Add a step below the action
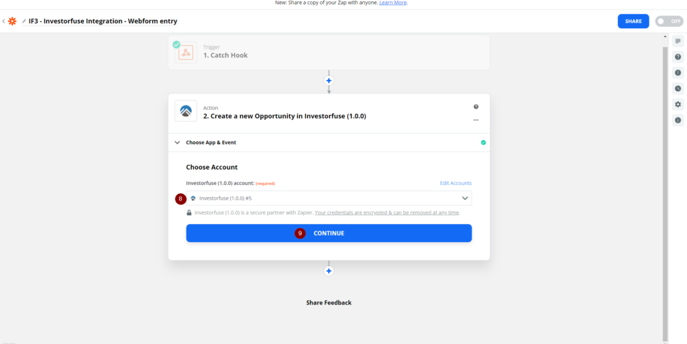The image size is (687, 344). click(329, 271)
